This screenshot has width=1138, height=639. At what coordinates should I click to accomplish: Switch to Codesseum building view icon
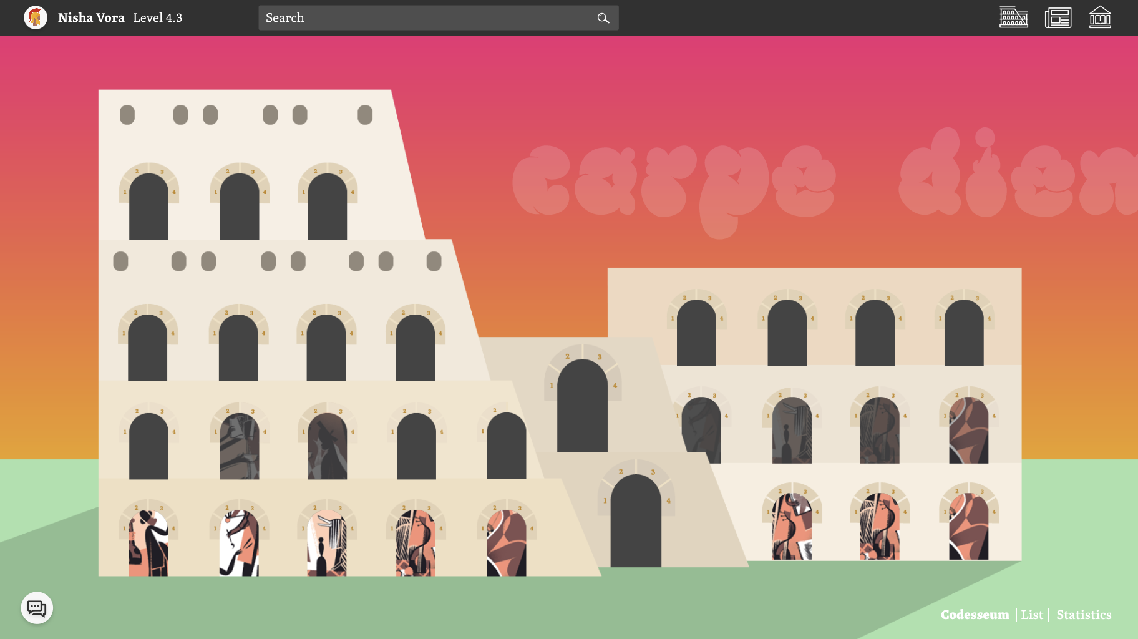(x=1014, y=17)
